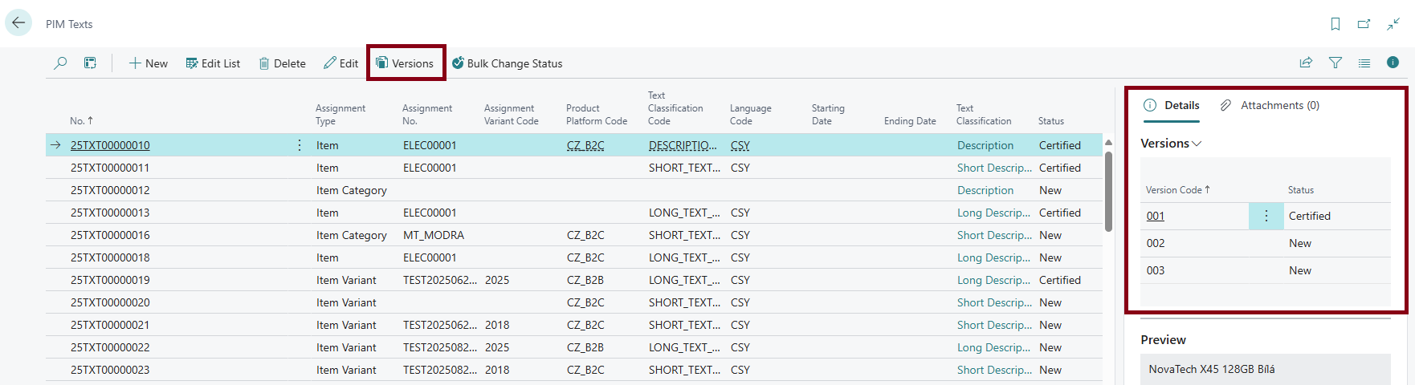This screenshot has width=1415, height=385.
Task: Select row 25TXT00000021
Action: (573, 325)
